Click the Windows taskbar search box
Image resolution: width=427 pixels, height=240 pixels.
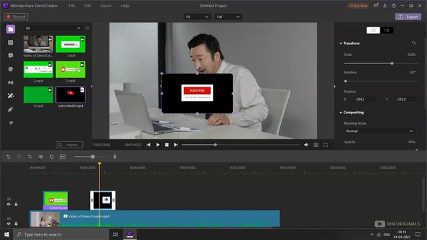click(61, 234)
